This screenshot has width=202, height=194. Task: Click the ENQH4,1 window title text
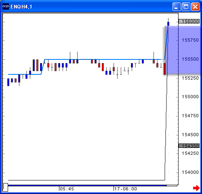[x=21, y=7]
